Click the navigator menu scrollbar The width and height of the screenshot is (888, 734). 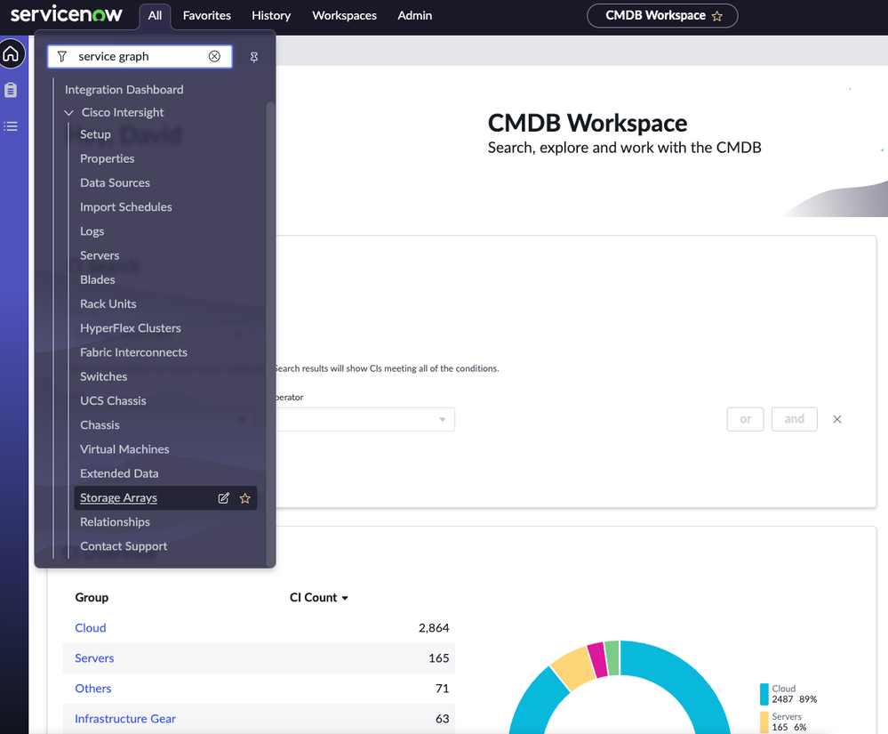270,335
